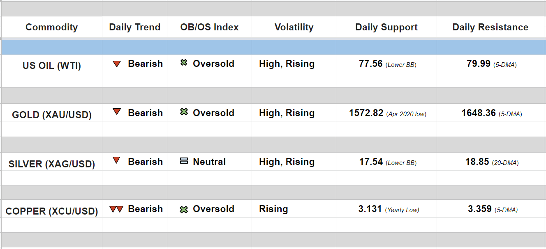Select the COPPER (XCU/USD) row label
Viewport: 546px width, 249px height.
click(x=52, y=212)
